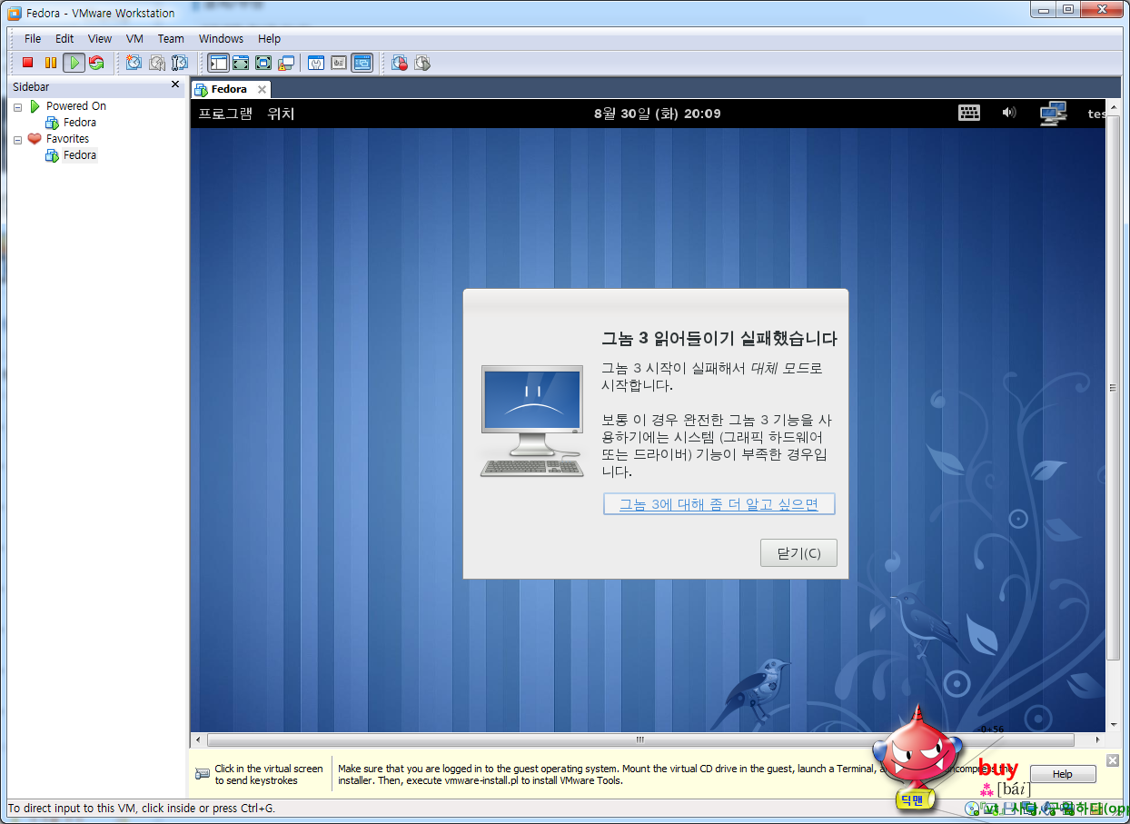This screenshot has height=824, width=1130.
Task: Click the Revert to Snapshot toolbar icon
Action: tap(157, 63)
